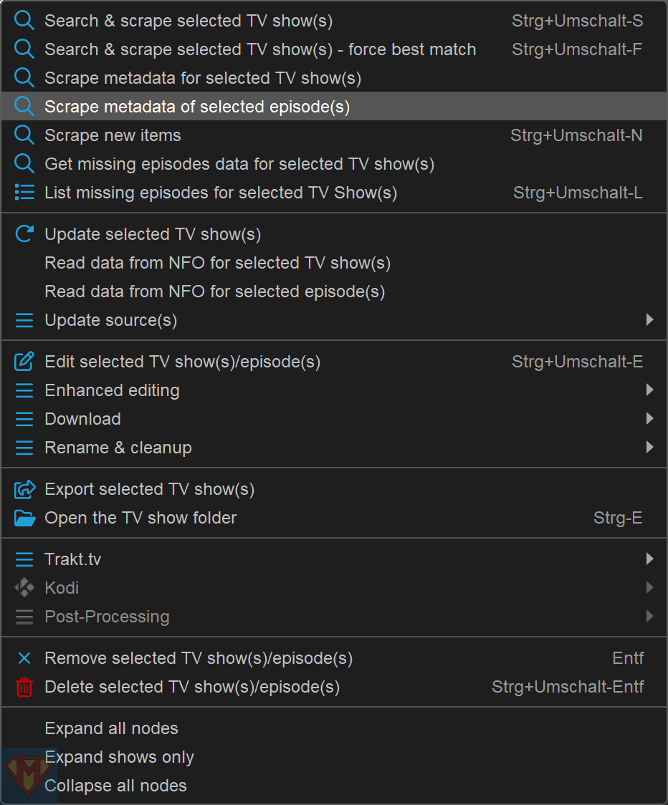The image size is (668, 805).
Task: Open the Download submenu
Action: click(x=83, y=419)
